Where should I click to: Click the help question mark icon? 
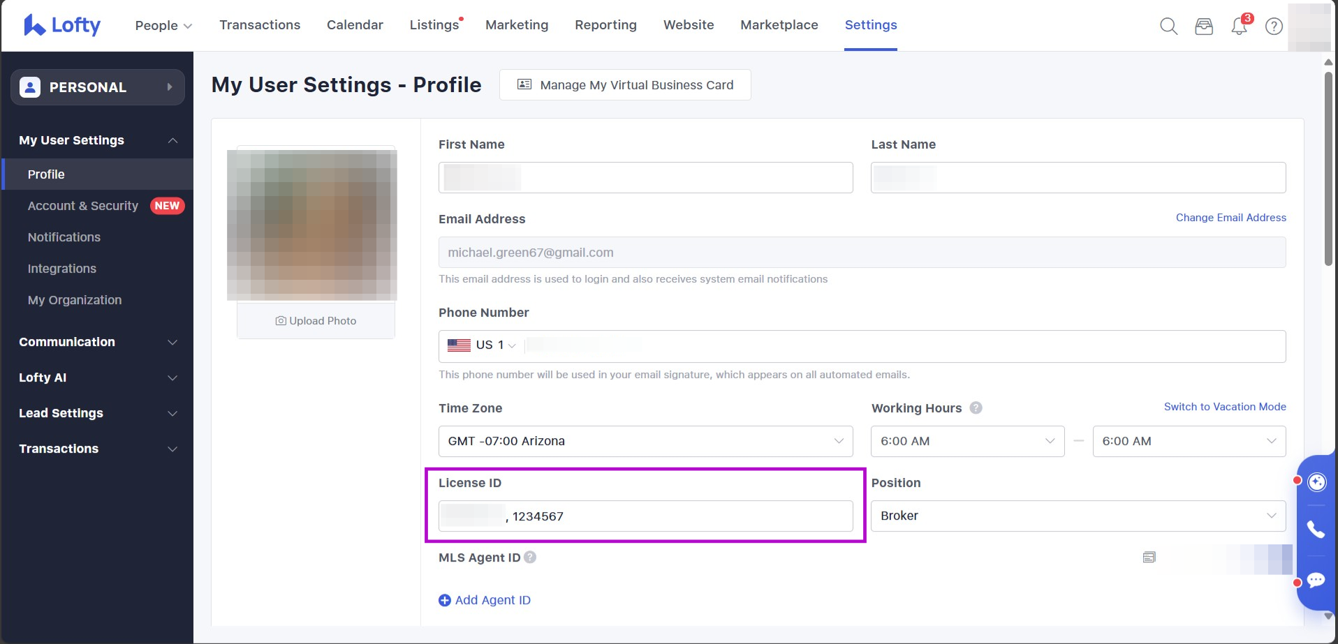point(1274,27)
